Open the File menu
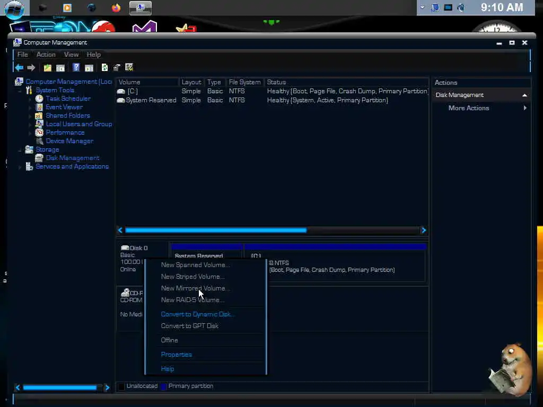 22,55
